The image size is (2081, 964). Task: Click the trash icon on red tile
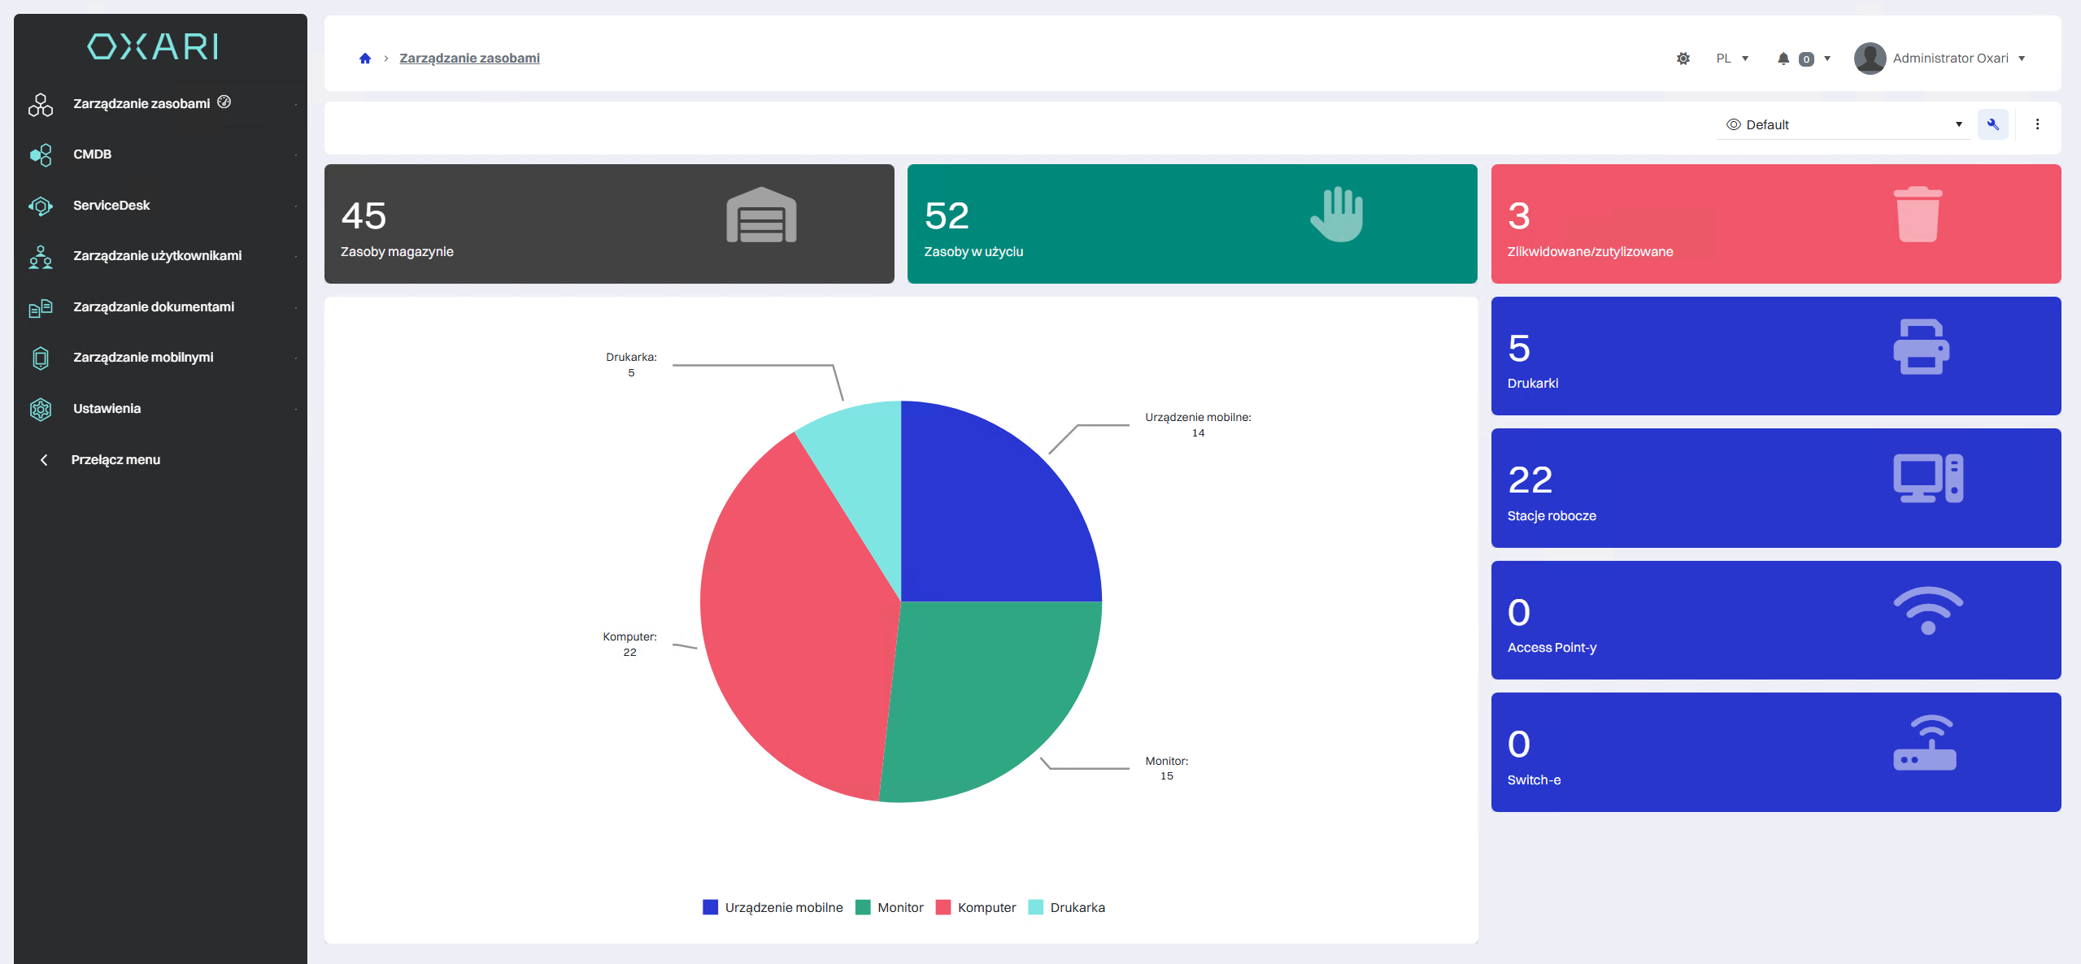1918,215
